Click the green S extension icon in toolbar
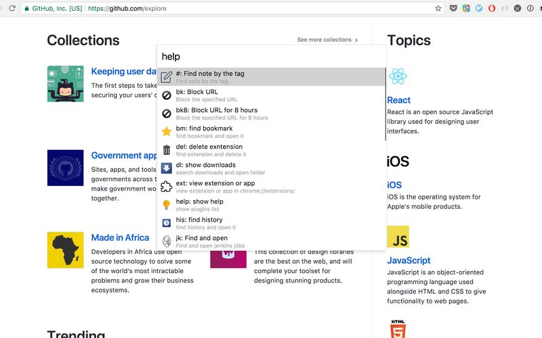The height and width of the screenshot is (338, 542). pos(466,8)
